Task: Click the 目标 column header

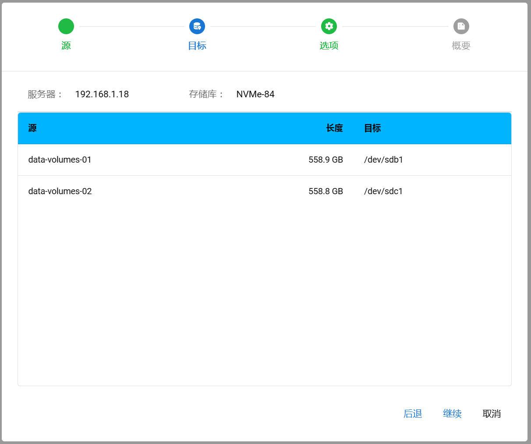Action: 372,128
